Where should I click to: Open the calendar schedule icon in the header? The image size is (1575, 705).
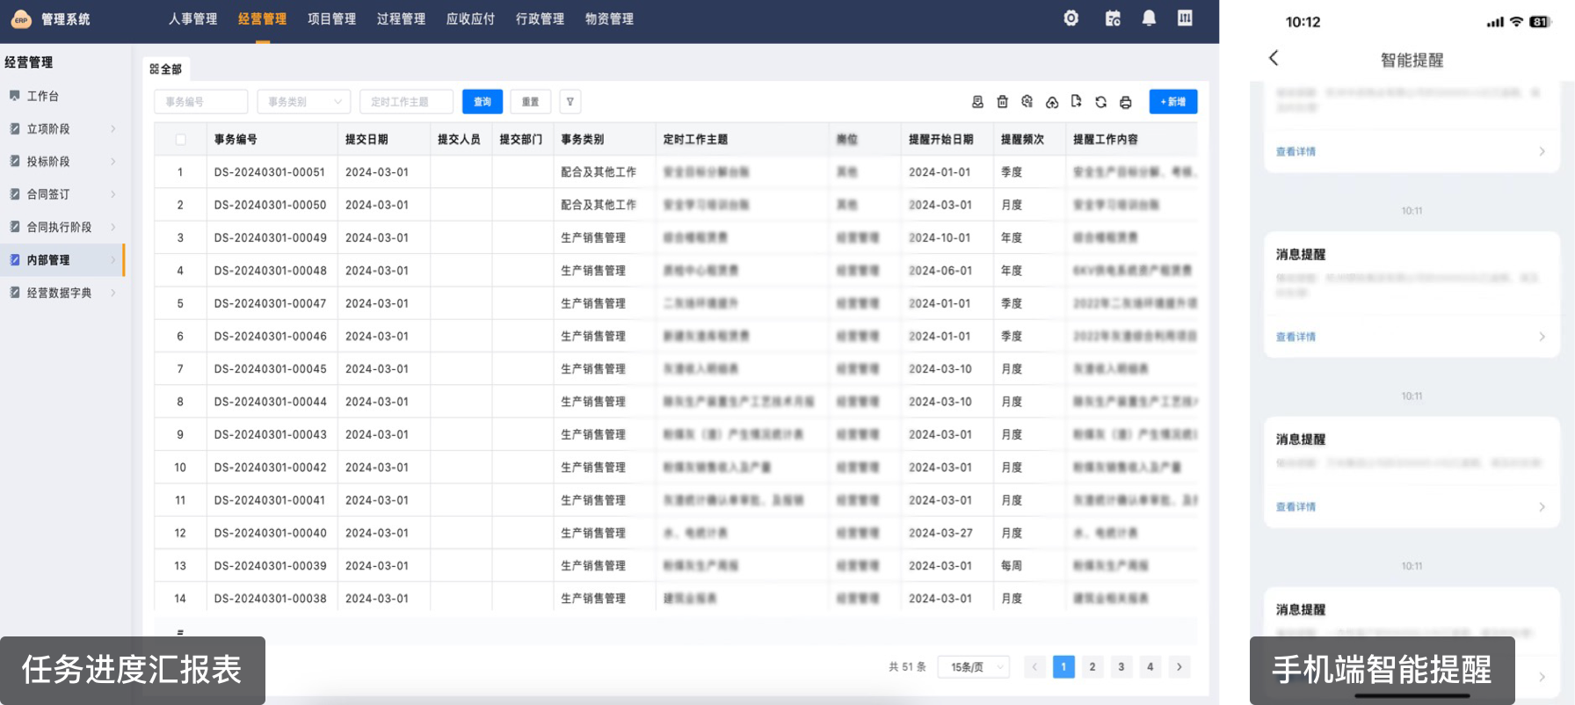pyautogui.click(x=1113, y=18)
